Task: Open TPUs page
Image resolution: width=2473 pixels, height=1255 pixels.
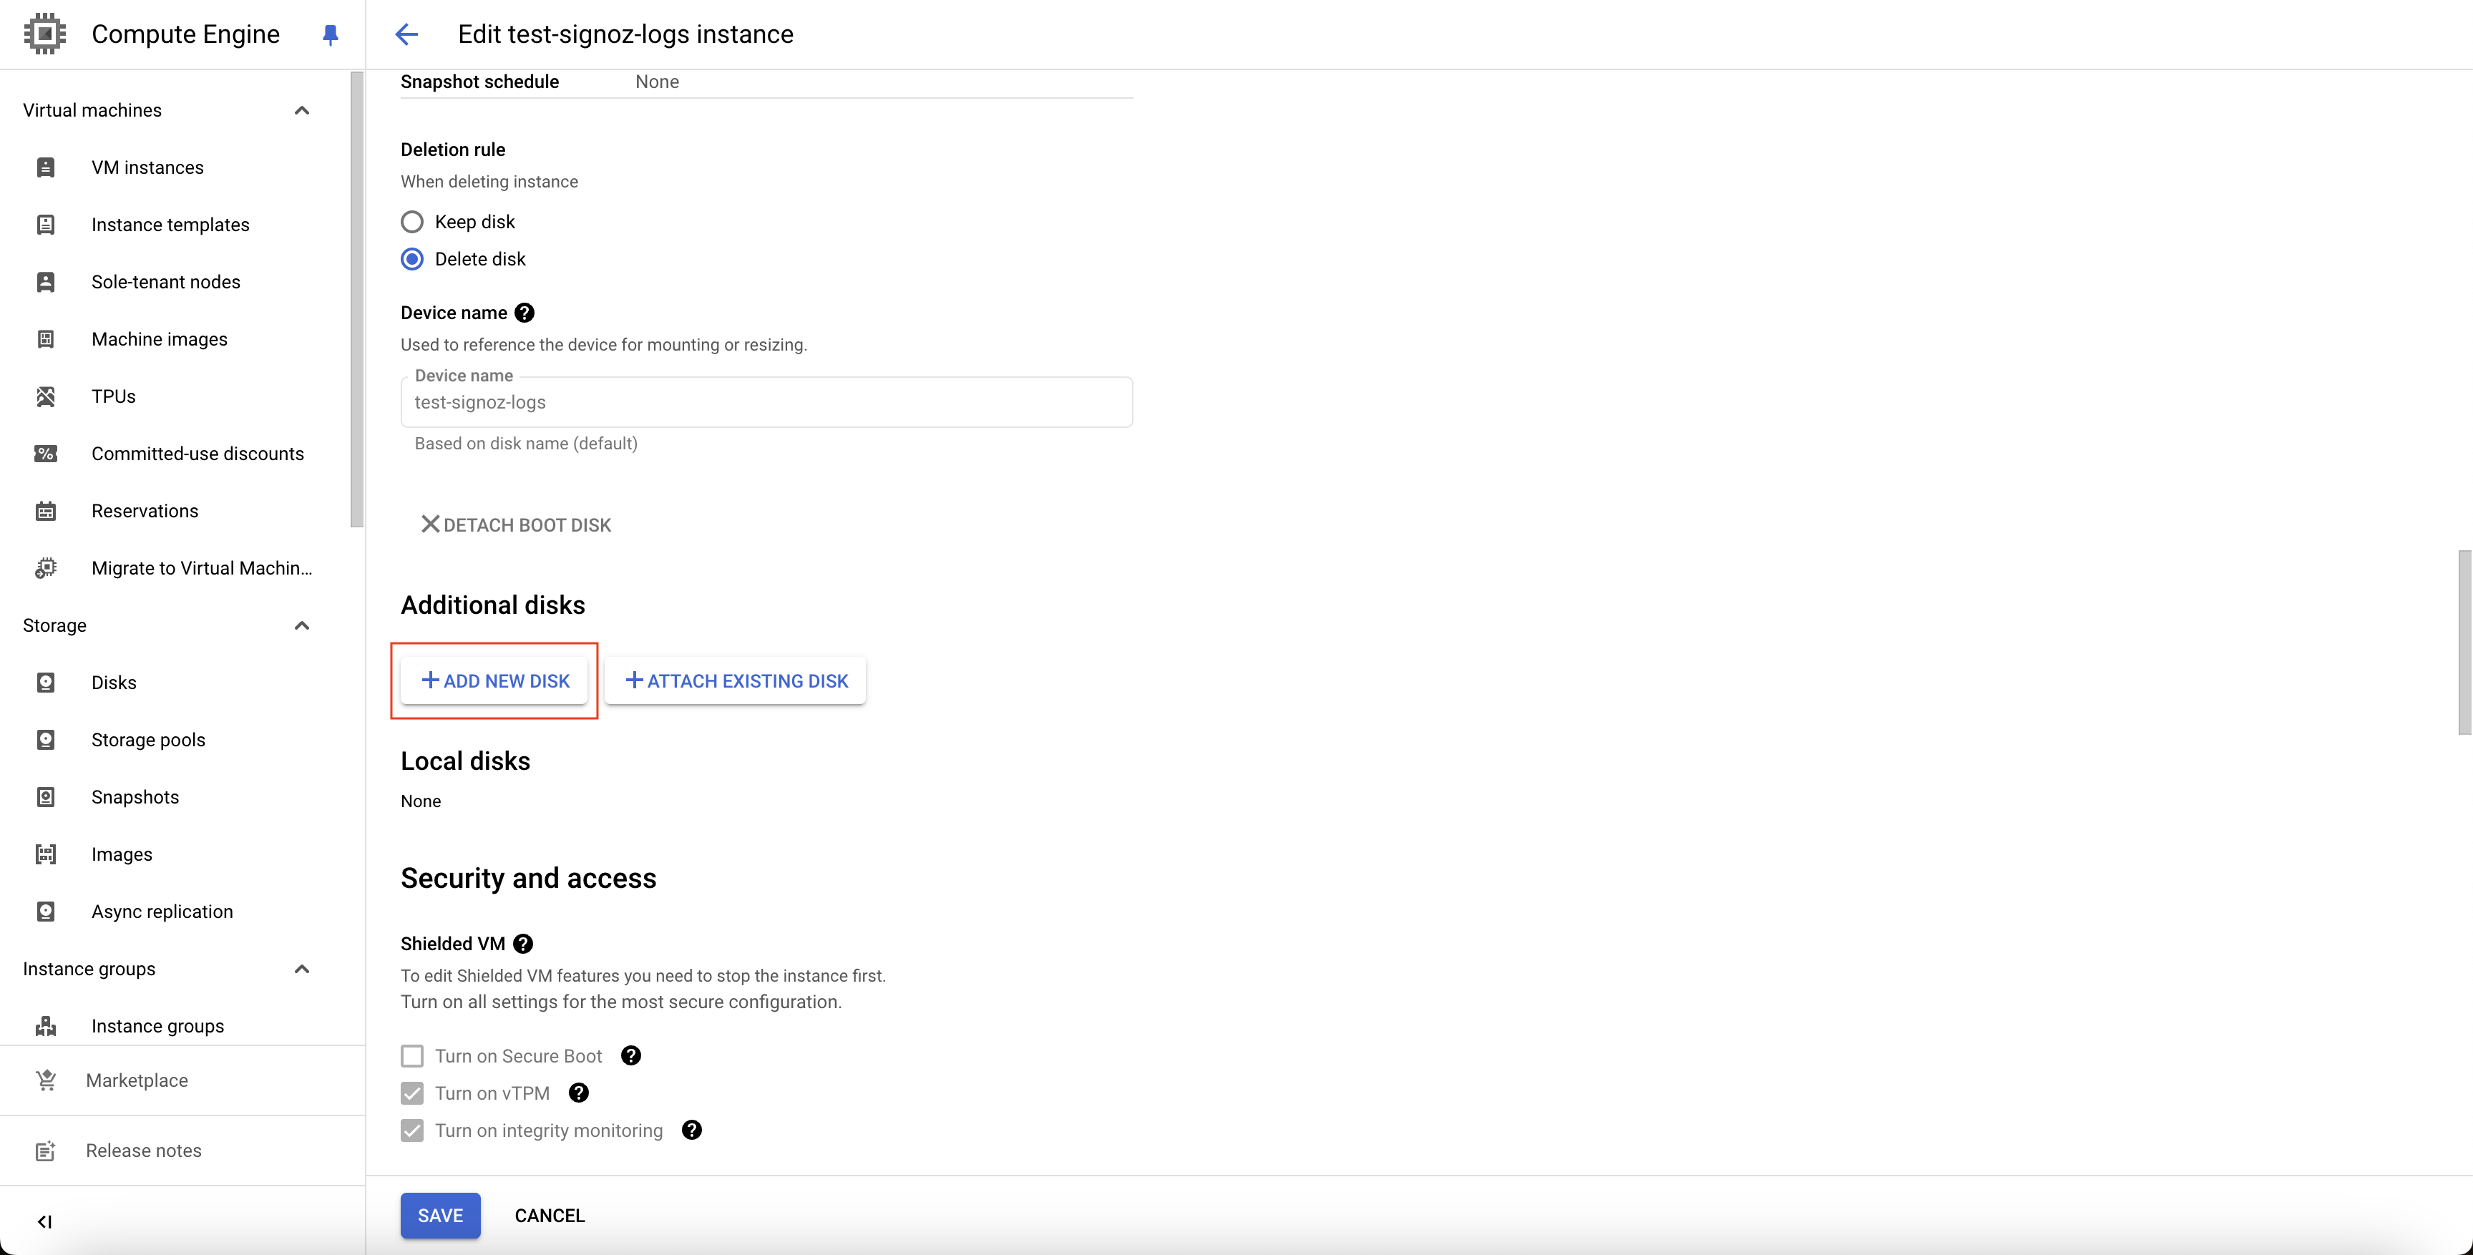Action: (113, 396)
